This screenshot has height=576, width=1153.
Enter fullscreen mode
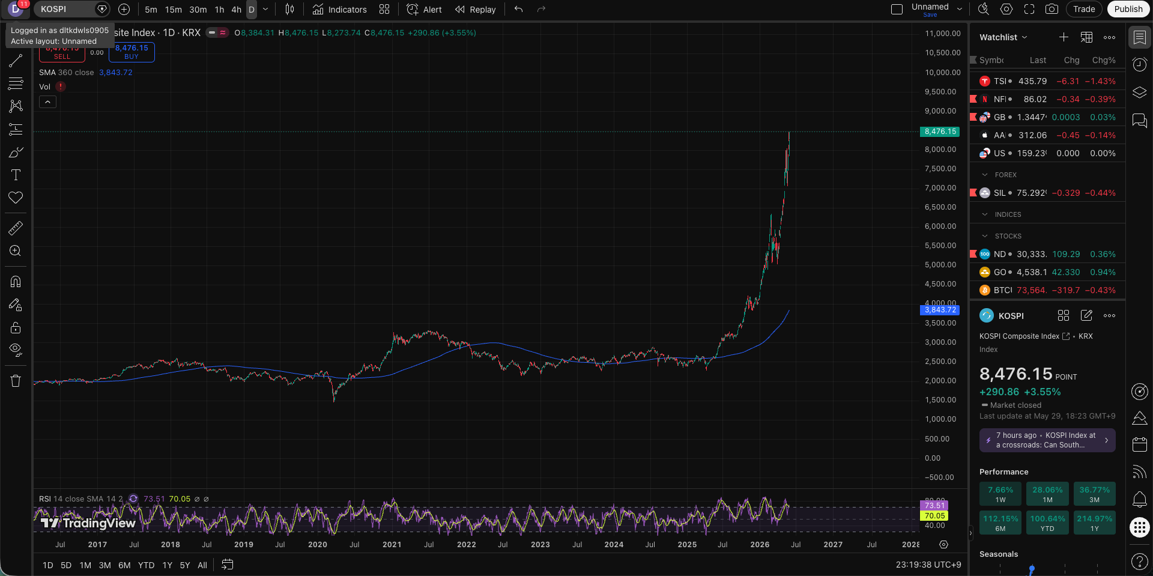coord(1029,9)
